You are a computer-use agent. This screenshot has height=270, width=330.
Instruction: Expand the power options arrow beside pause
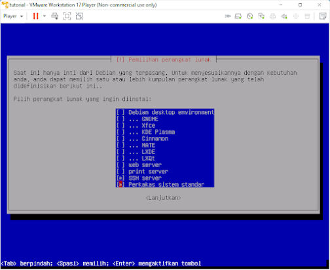(45, 16)
